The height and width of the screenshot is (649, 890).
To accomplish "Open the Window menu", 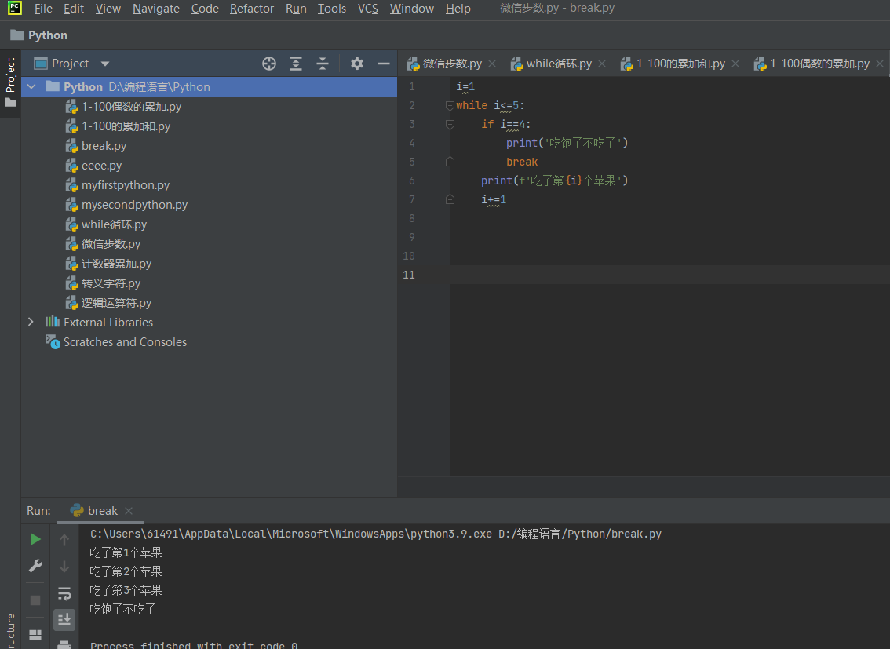I will coord(411,9).
